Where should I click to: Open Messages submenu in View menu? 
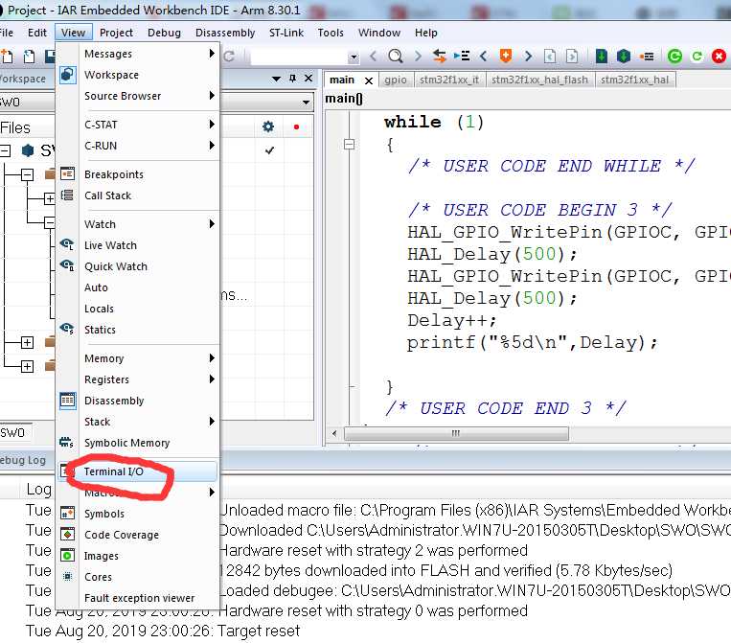[138, 54]
